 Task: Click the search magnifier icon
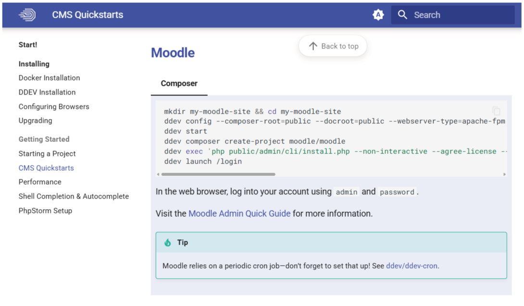[402, 15]
